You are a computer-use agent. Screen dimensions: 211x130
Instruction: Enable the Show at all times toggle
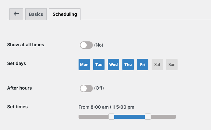click(86, 45)
